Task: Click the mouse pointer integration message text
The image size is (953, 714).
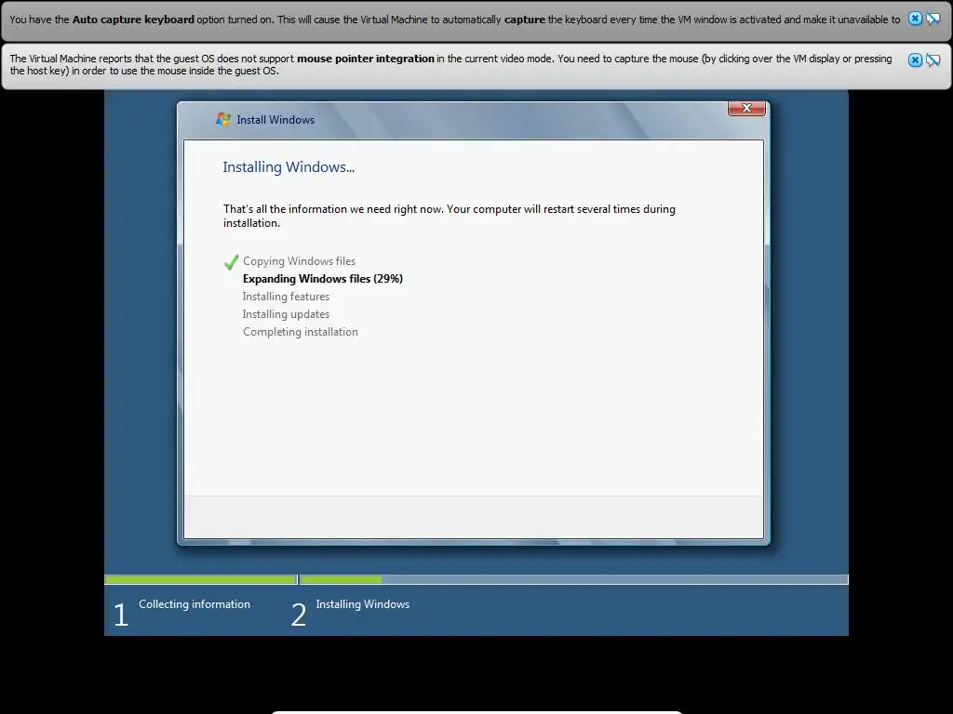Action: pyautogui.click(x=451, y=64)
